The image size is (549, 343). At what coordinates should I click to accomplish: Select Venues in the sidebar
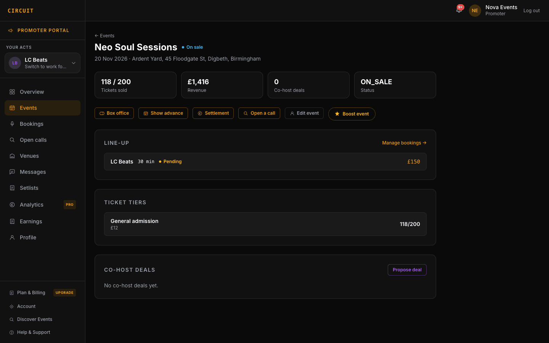42,156
